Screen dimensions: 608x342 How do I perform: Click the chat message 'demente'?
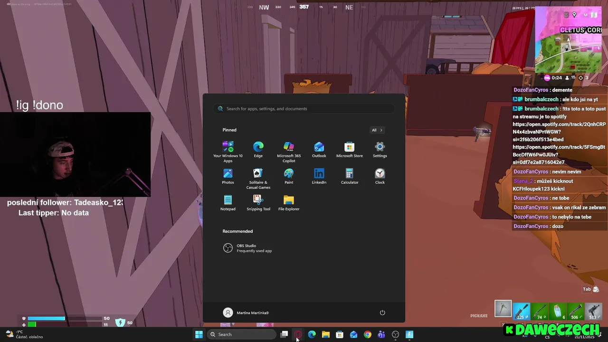pos(562,90)
